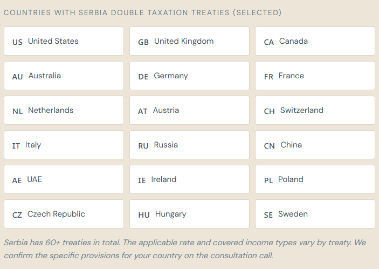Viewport: 379px width, 269px height.
Task: Choose the Ireland country card
Action: pos(189,179)
